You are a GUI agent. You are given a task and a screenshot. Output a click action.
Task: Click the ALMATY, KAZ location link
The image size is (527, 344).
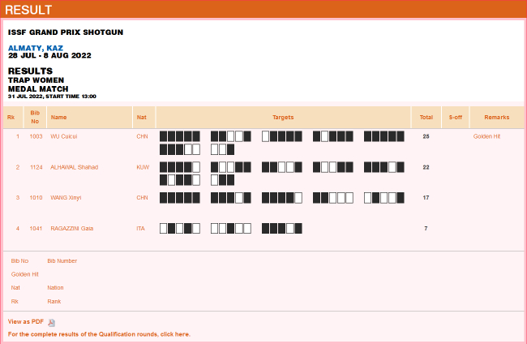click(x=36, y=48)
